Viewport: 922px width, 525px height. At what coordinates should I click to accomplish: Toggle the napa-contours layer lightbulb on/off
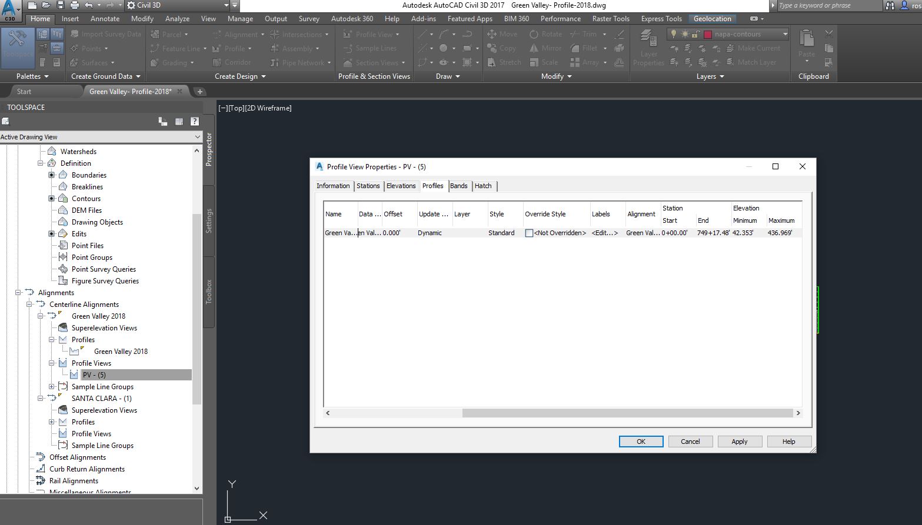[x=674, y=34]
